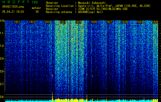Click observer name Masayuki Kobayashi
The width and height of the screenshot is (161, 102).
tap(92, 3)
